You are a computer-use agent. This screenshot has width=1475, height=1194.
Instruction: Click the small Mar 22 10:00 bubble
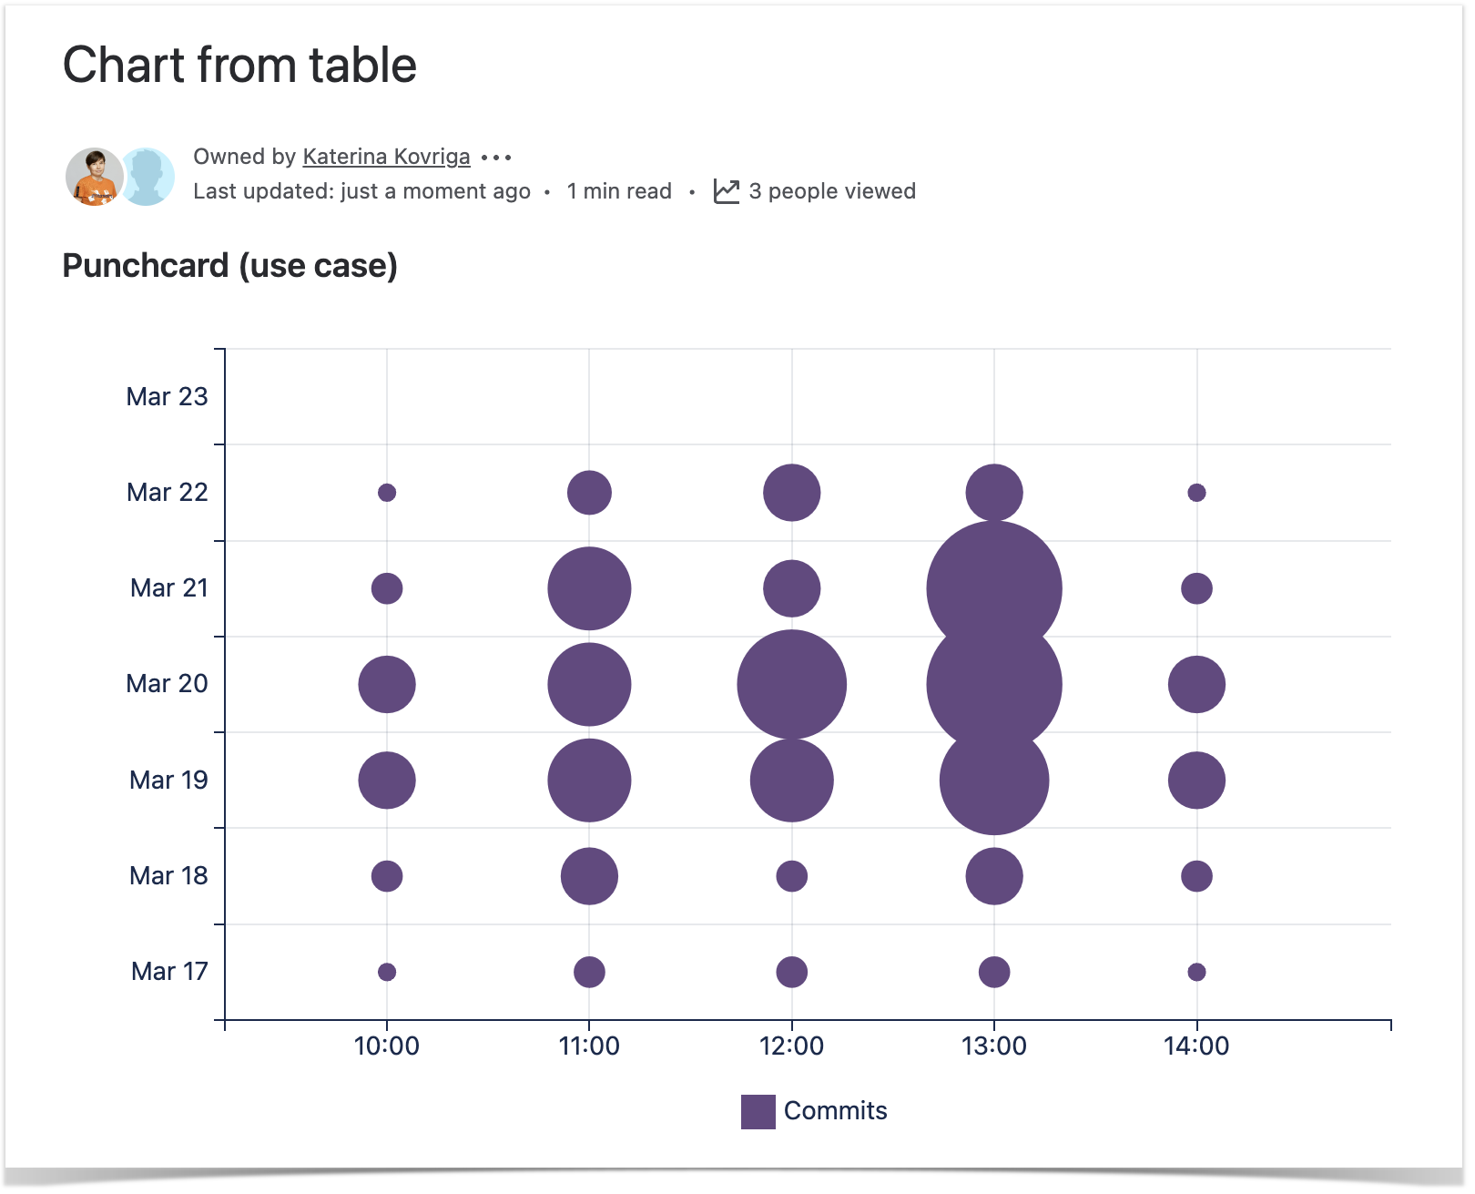(387, 493)
